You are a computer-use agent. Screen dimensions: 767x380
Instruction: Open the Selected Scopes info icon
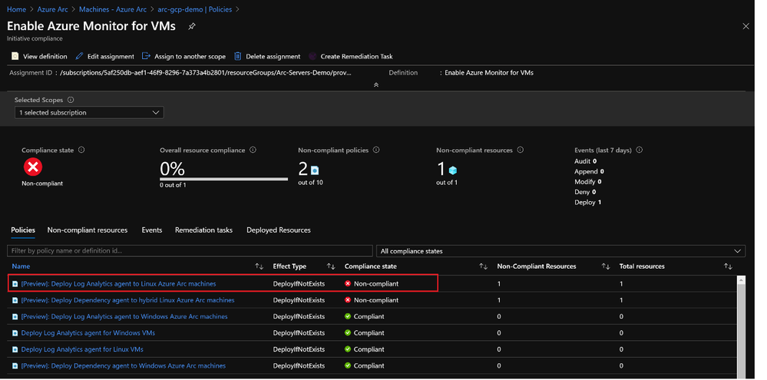(71, 100)
